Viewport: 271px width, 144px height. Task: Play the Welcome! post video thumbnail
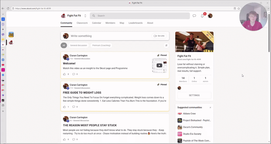(x=159, y=66)
